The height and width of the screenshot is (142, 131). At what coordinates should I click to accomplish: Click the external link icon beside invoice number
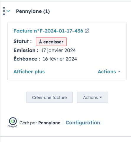87,31
